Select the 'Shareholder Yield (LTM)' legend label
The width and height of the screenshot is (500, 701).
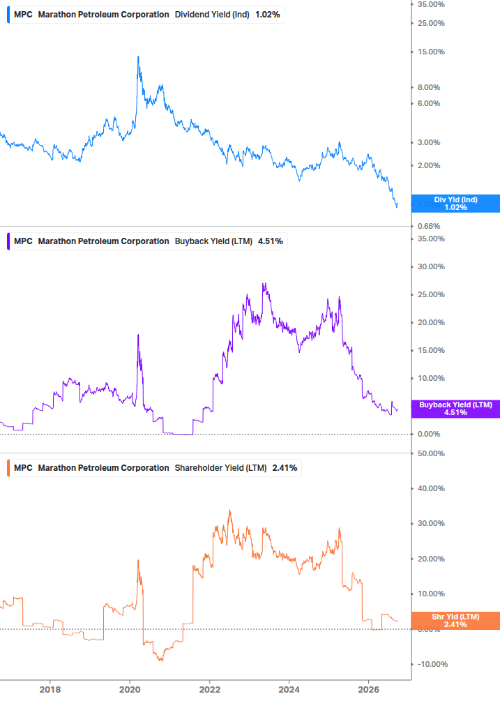(220, 468)
